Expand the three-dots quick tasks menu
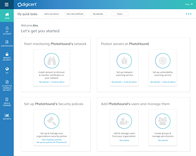 pyautogui.click(x=188, y=14)
